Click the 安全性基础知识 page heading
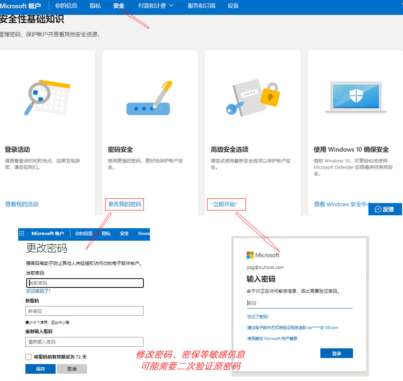This screenshot has height=381, width=403. click(x=31, y=19)
